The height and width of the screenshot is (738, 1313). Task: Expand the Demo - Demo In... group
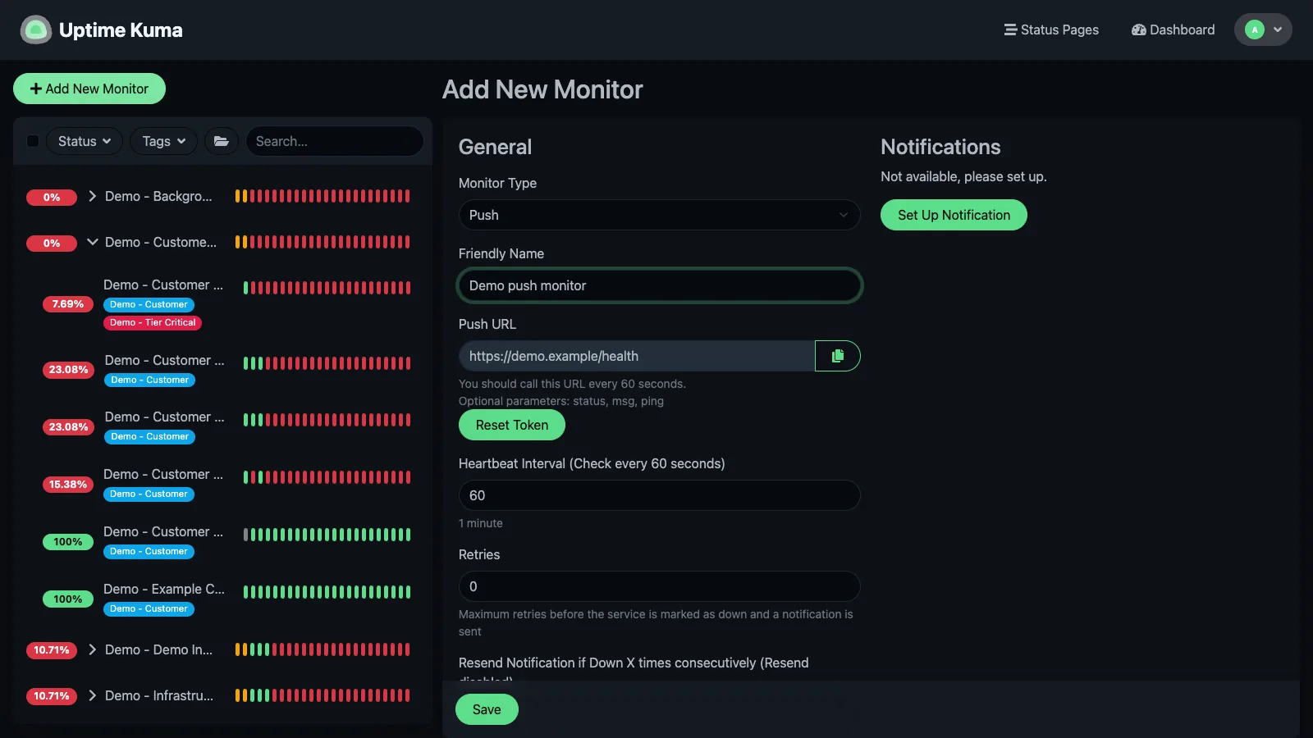93,649
